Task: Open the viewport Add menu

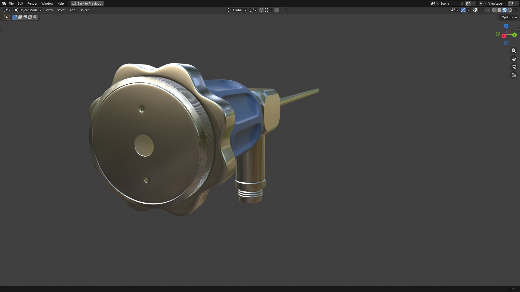Action: pos(72,10)
